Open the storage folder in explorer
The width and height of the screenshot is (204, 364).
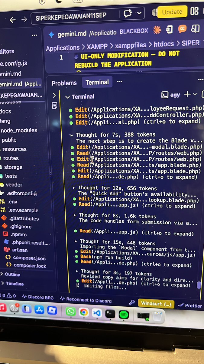[x=13, y=167]
